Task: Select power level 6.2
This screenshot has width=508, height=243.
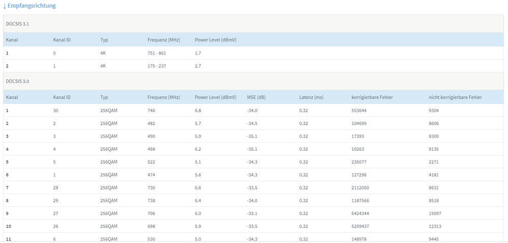Action: coord(198,149)
